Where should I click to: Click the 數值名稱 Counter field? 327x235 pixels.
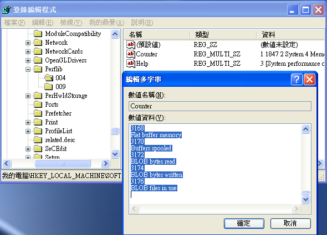(220, 106)
